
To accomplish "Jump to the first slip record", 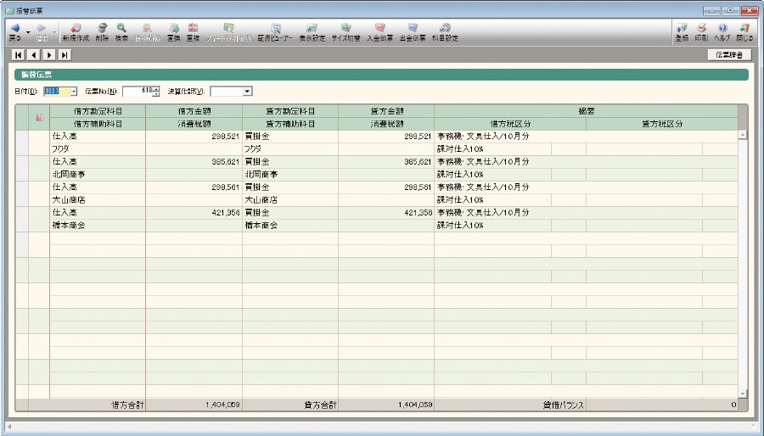I will click(18, 55).
